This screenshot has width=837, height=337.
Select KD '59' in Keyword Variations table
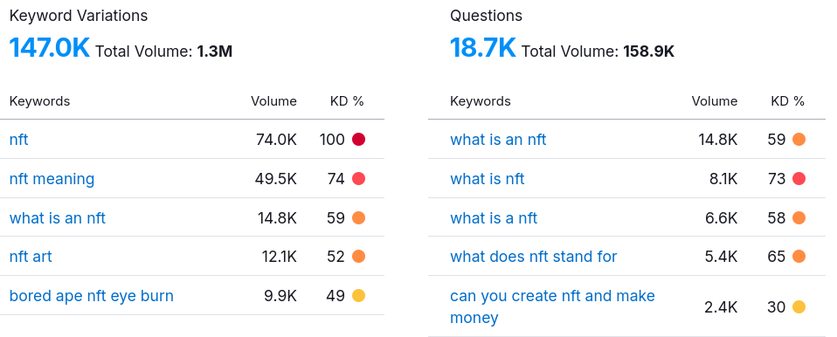tap(335, 218)
